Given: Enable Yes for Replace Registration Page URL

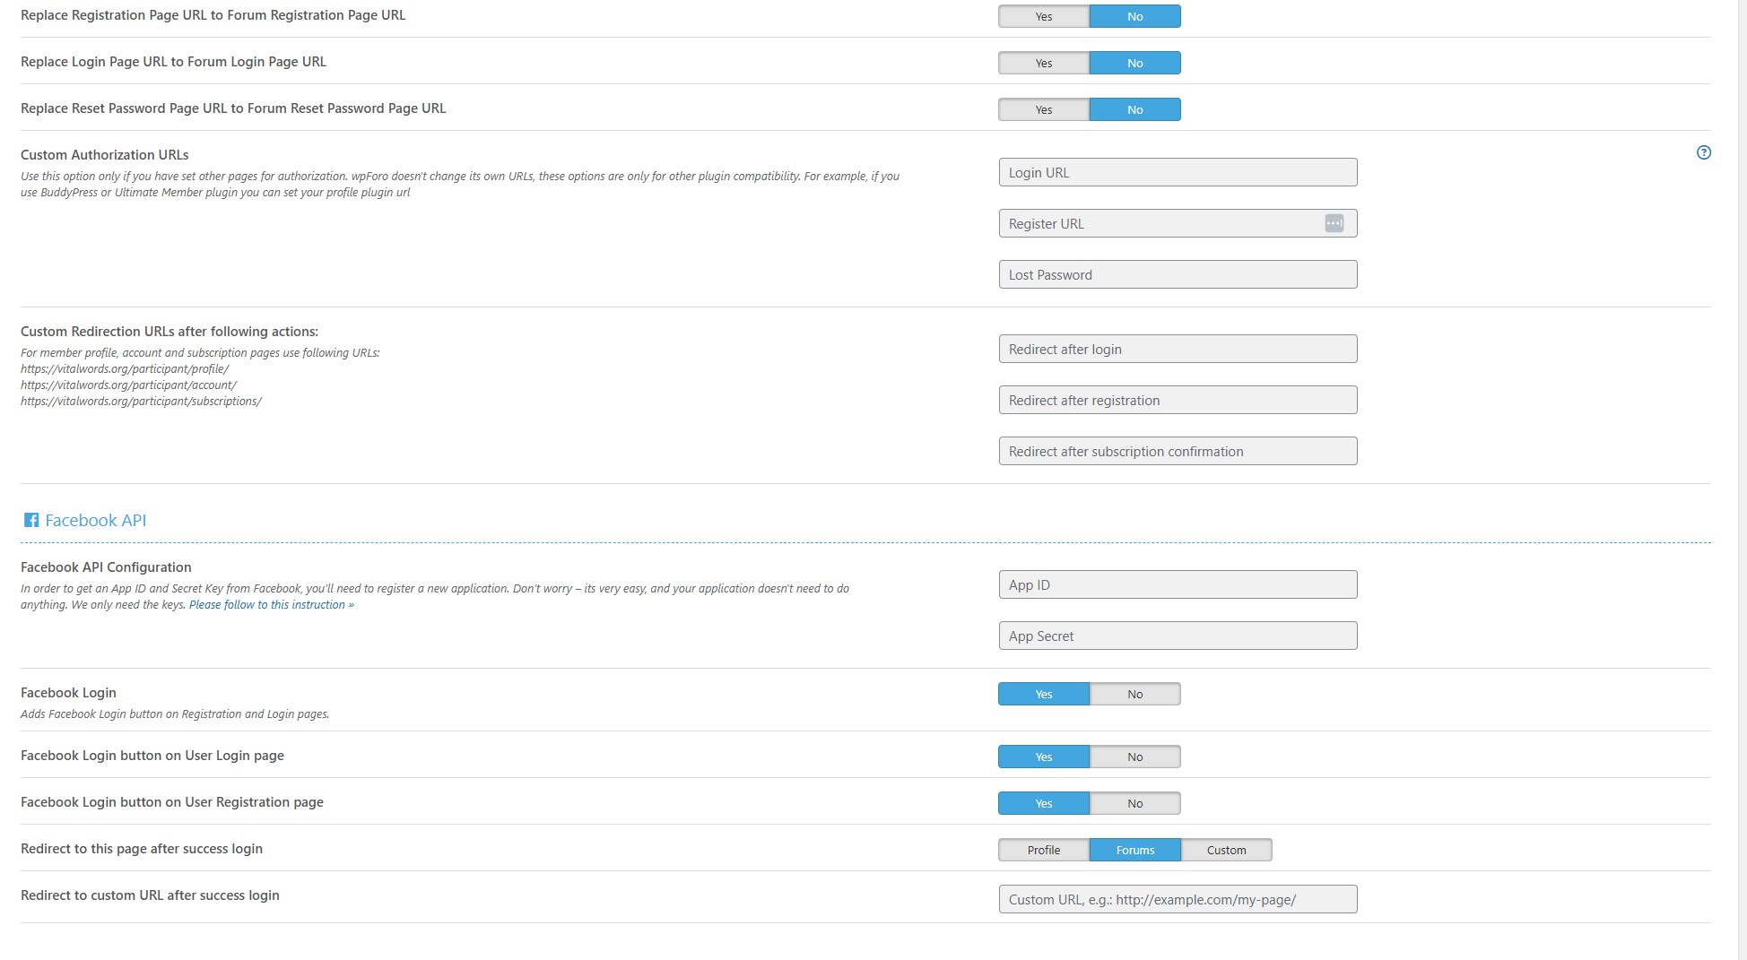Looking at the screenshot, I should click(1043, 16).
